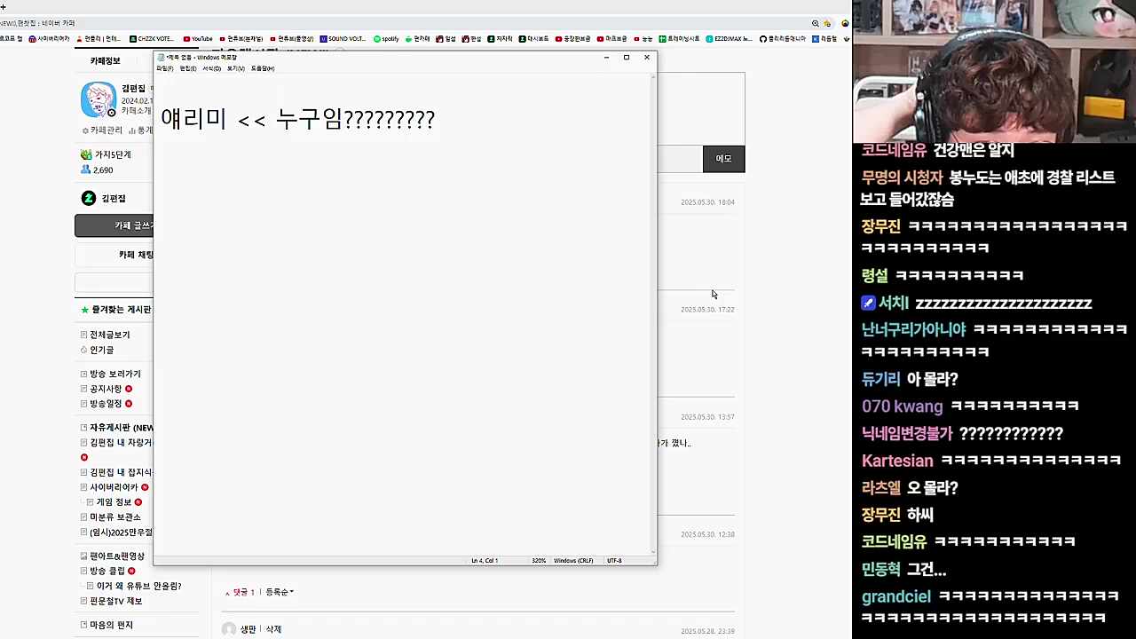The image size is (1136, 639).
Task: Open the 편튜브(본채널) bookmark
Action: click(x=241, y=39)
